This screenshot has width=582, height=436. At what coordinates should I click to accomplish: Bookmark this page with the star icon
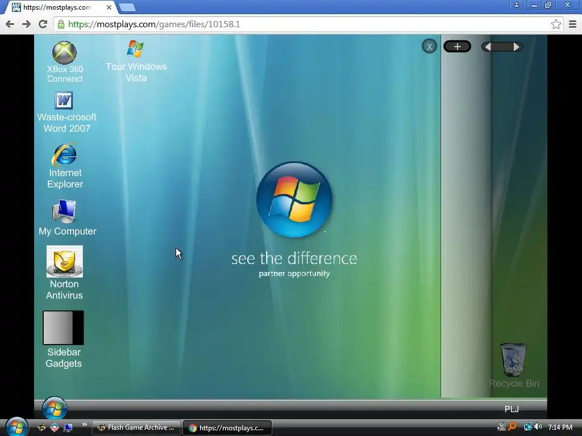pyautogui.click(x=556, y=24)
